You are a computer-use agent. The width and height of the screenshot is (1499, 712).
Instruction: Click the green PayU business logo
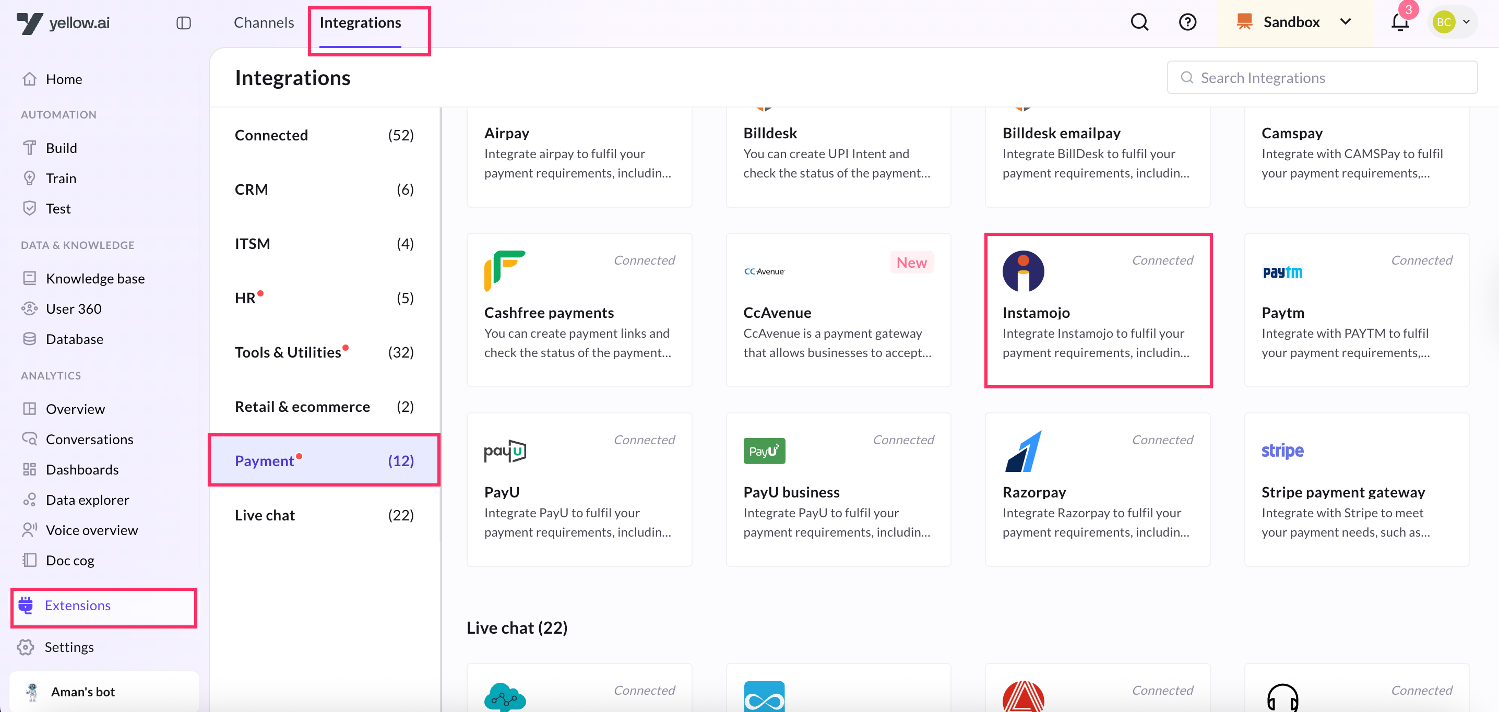pos(764,450)
